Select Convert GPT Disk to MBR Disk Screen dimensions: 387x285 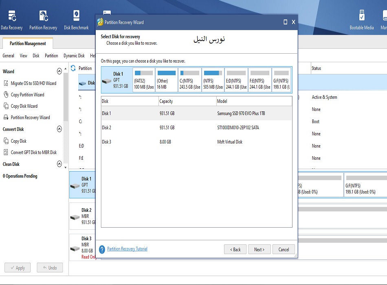pos(33,152)
